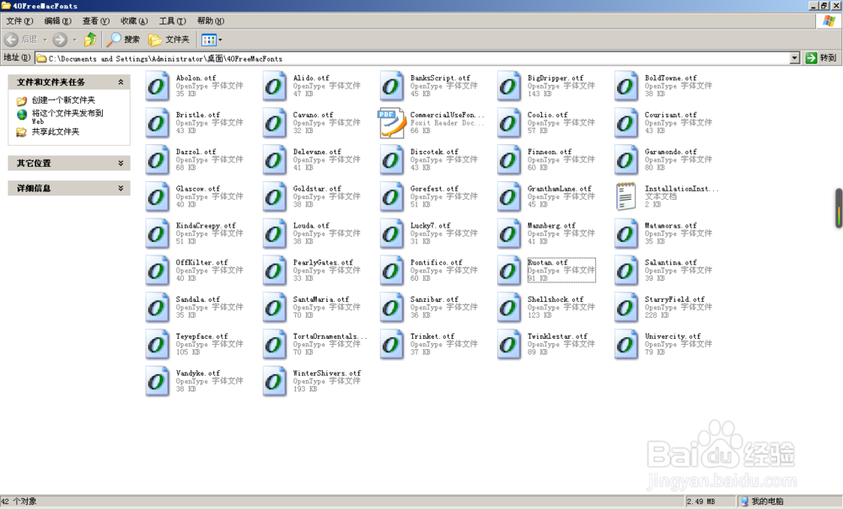Select the Ruotan.otf file icon

coord(508,271)
